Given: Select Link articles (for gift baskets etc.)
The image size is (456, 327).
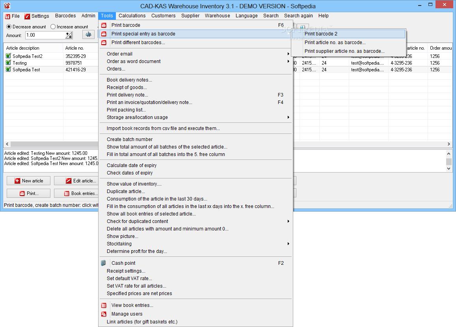Looking at the screenshot, I should click(x=195, y=322).
